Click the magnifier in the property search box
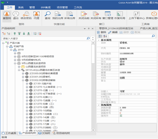 153,36
